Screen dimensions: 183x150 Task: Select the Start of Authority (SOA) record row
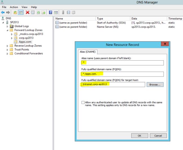119,23
